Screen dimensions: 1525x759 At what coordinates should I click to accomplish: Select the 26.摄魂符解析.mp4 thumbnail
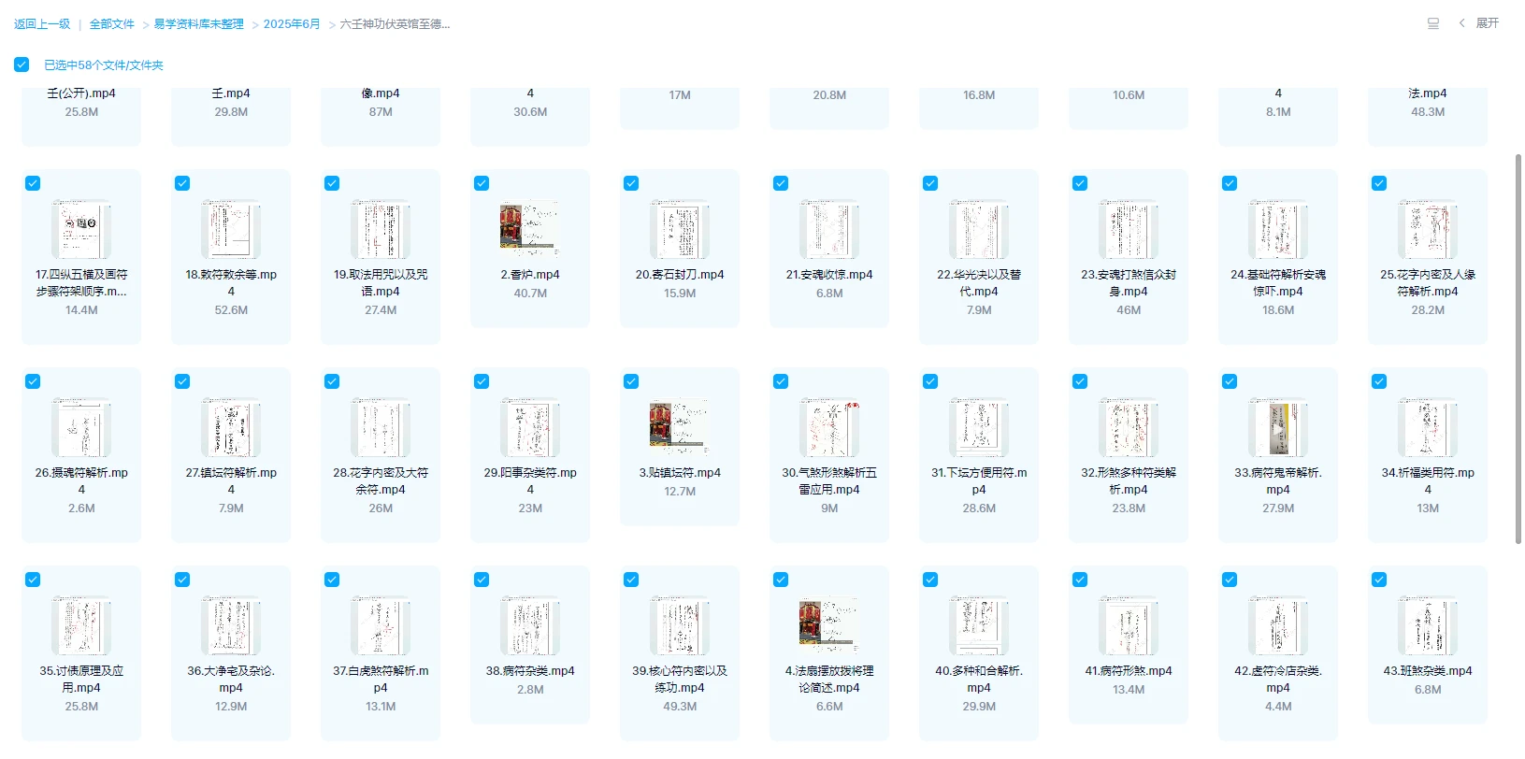point(81,427)
